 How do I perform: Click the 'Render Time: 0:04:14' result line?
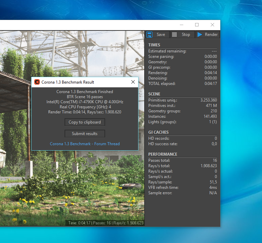pyautogui.click(x=85, y=112)
